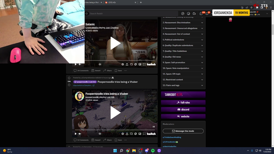The width and height of the screenshot is (274, 154).
Task: Expand rule 11 Spam: Off-topic
Action: 183,74
